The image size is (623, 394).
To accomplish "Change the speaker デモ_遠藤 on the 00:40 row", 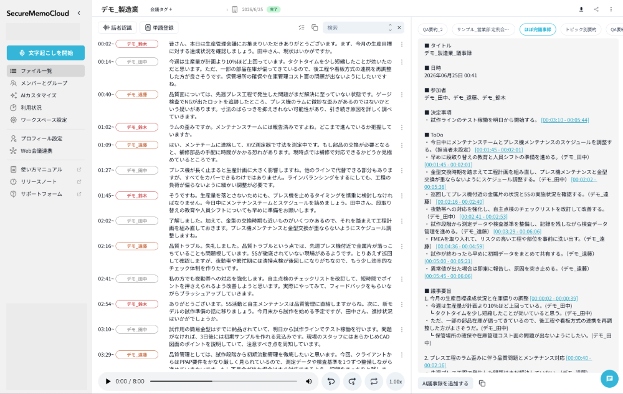I will coord(136,95).
